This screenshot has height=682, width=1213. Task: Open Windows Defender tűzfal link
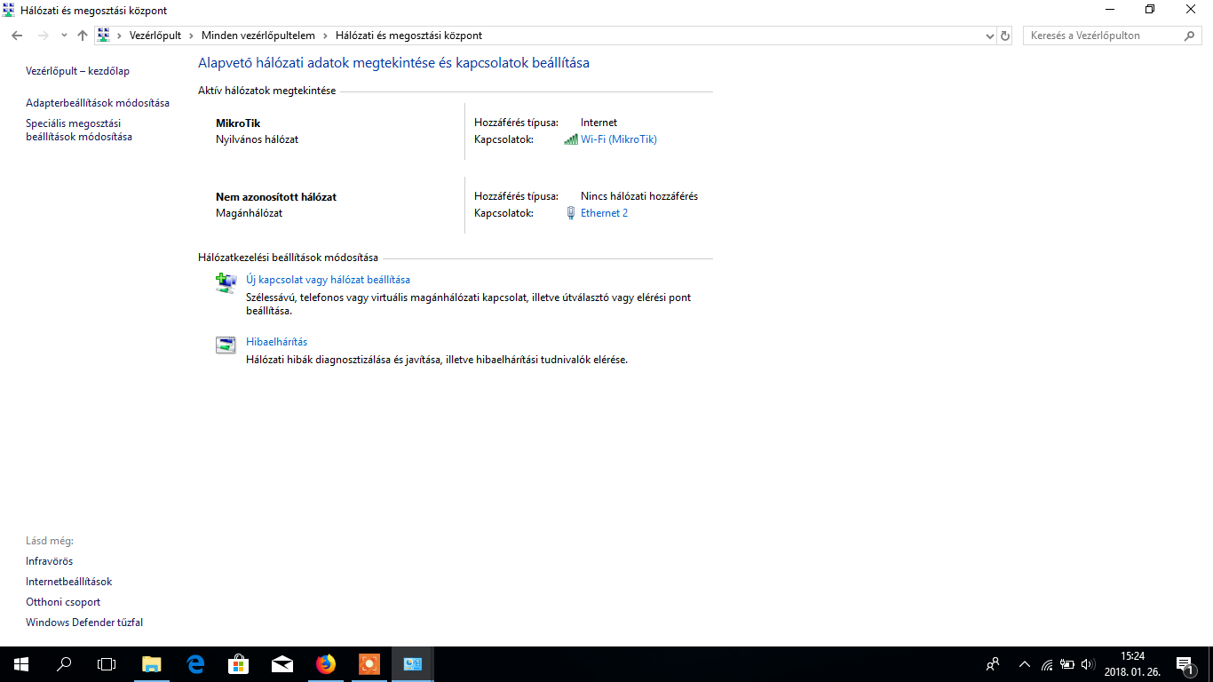pyautogui.click(x=84, y=623)
